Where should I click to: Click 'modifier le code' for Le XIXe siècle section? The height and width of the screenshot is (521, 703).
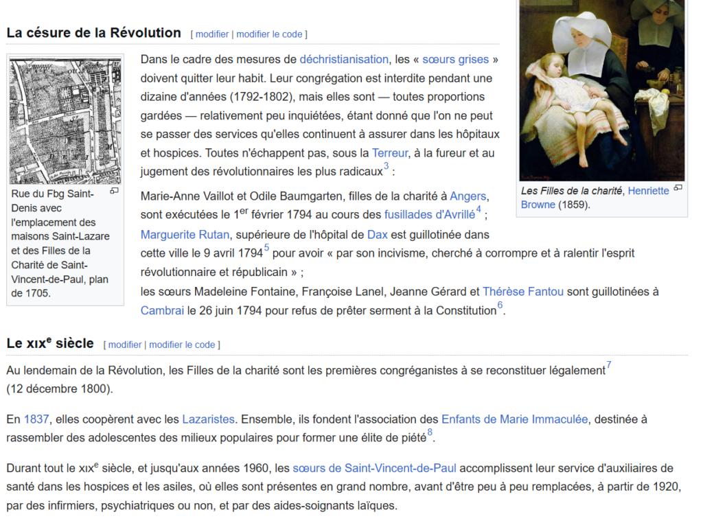coord(182,345)
